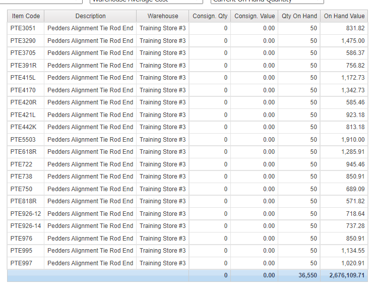Open the Warehouse Average Cost dropdown
This screenshot has height=290, width=377.
pyautogui.click(x=146, y=1)
